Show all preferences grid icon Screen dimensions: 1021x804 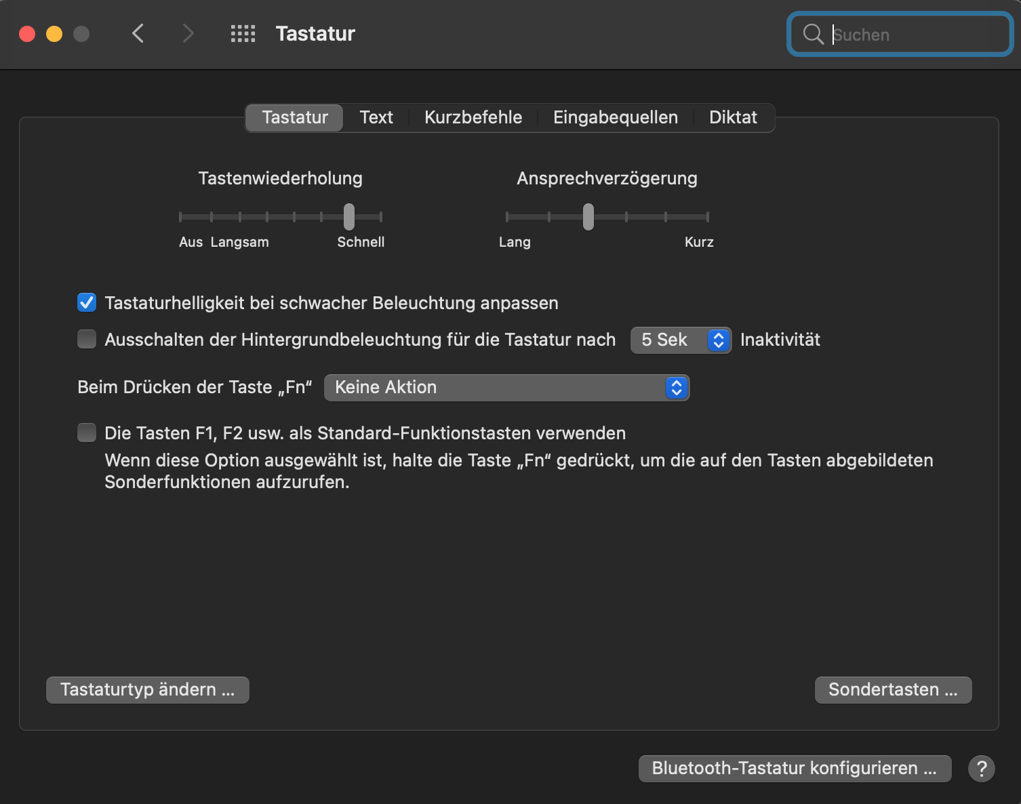pyautogui.click(x=243, y=33)
